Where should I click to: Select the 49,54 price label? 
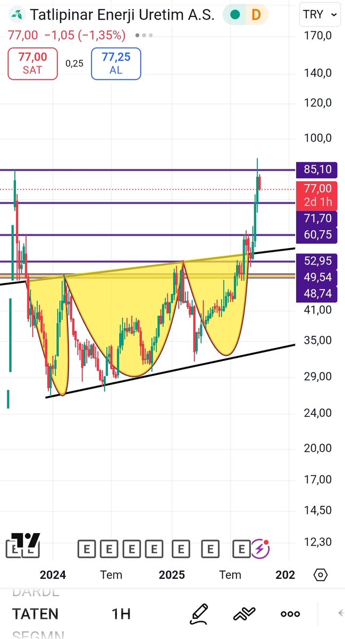pyautogui.click(x=317, y=277)
